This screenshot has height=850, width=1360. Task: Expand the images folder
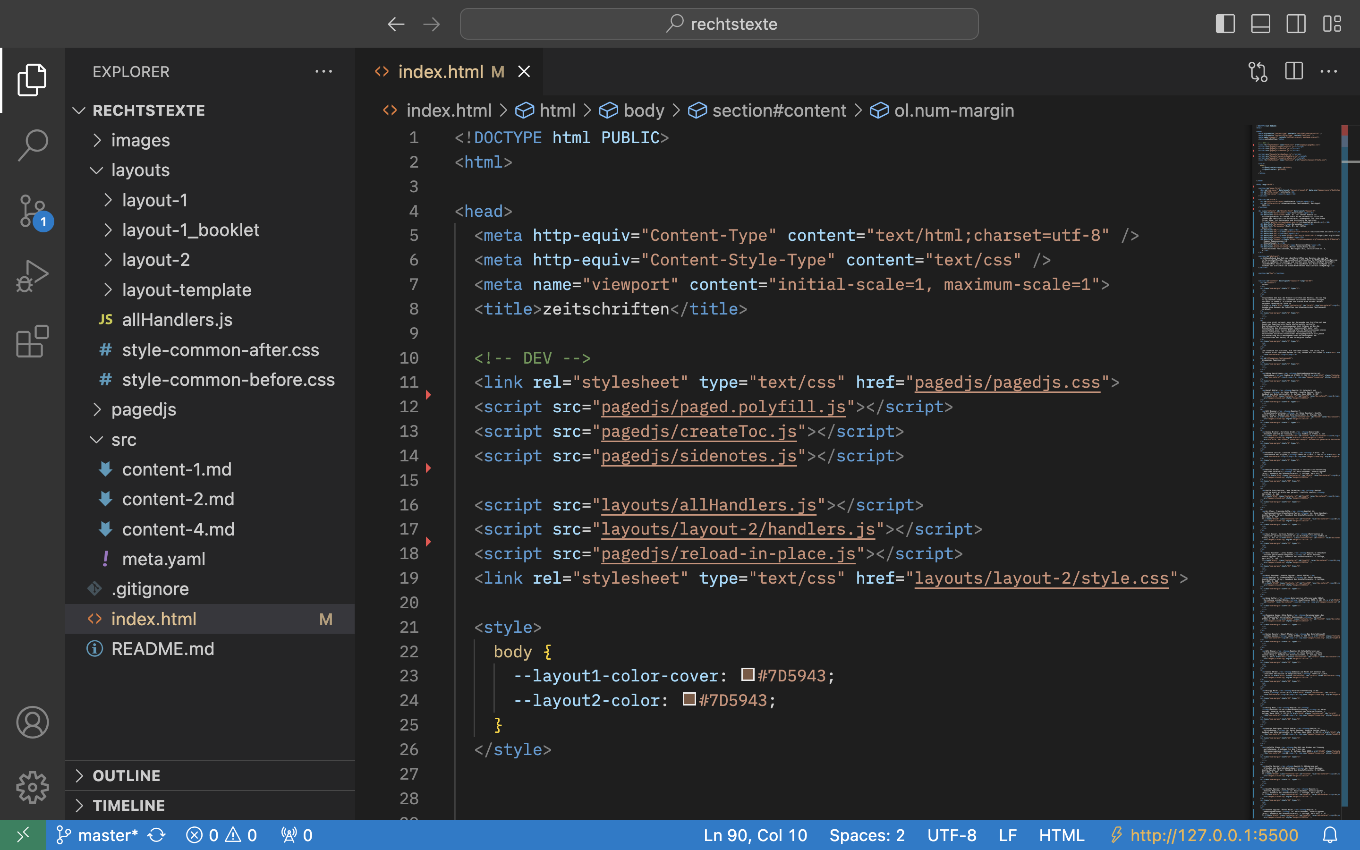click(140, 140)
